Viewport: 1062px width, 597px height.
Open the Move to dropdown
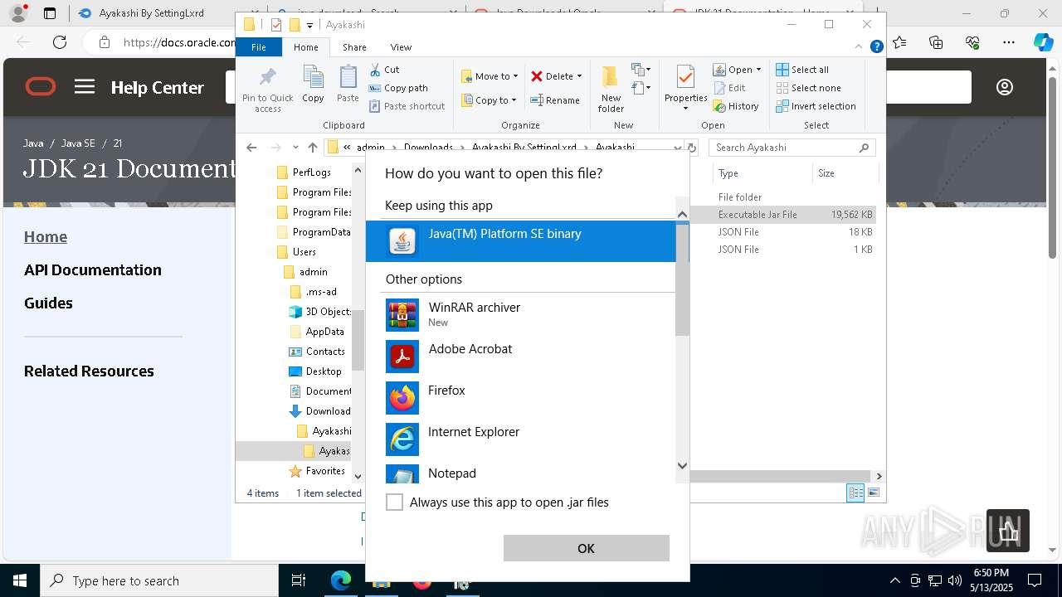490,76
